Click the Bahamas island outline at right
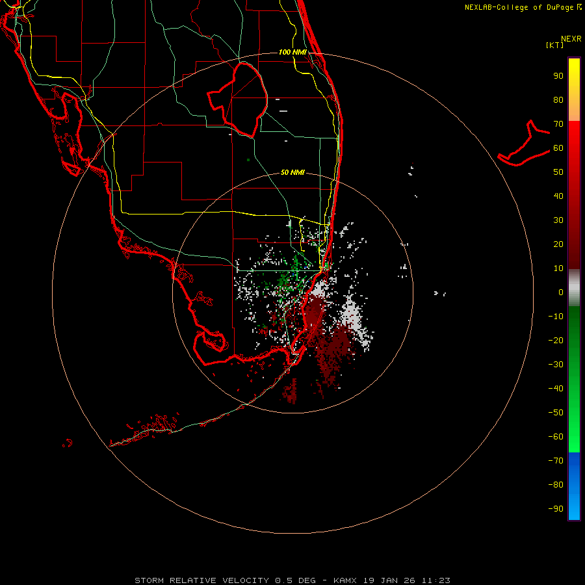Screen dimensions: 585x585 pyautogui.click(x=524, y=143)
